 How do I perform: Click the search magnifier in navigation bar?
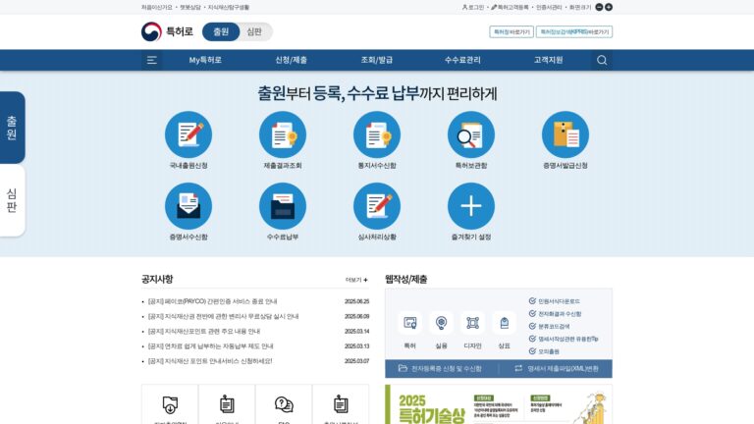click(x=602, y=60)
